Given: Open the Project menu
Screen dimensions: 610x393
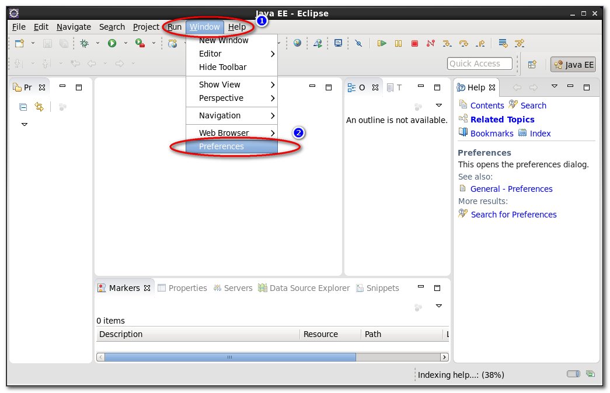Looking at the screenshot, I should point(146,27).
